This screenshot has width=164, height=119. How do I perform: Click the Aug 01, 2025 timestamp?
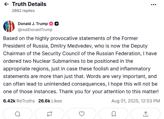click(136, 101)
